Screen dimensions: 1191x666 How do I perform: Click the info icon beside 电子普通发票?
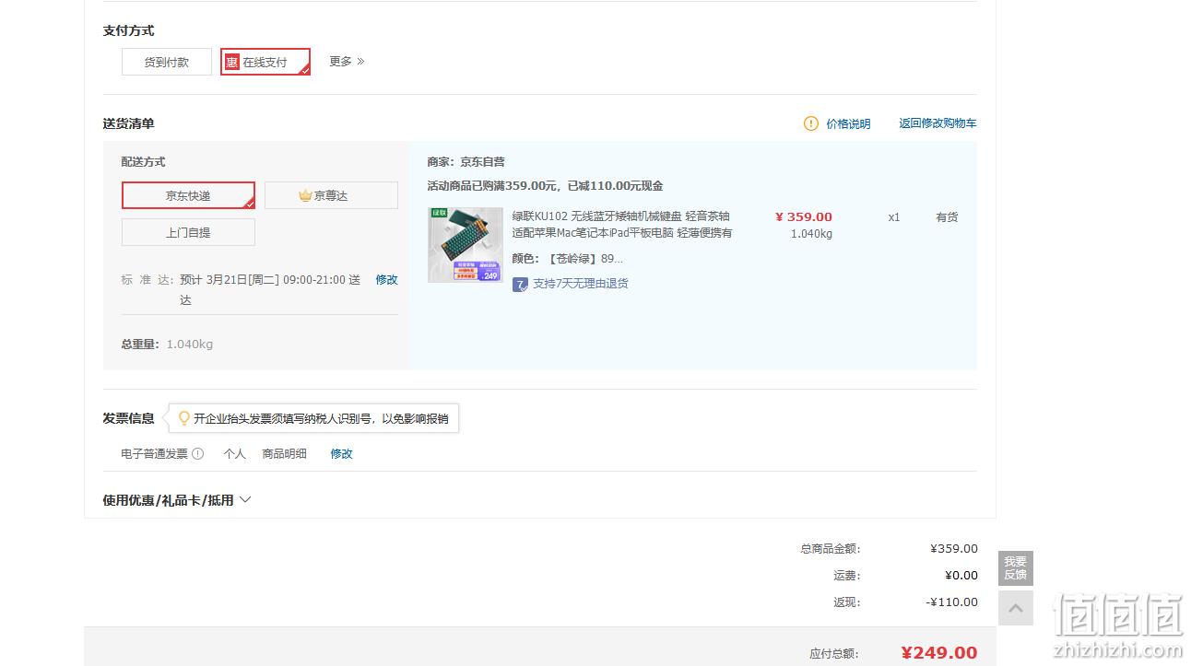[x=197, y=453]
